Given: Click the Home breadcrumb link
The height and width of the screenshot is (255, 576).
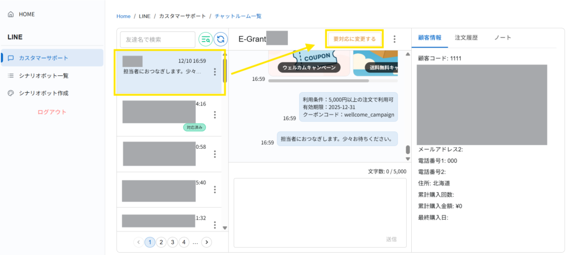Looking at the screenshot, I should pos(123,16).
